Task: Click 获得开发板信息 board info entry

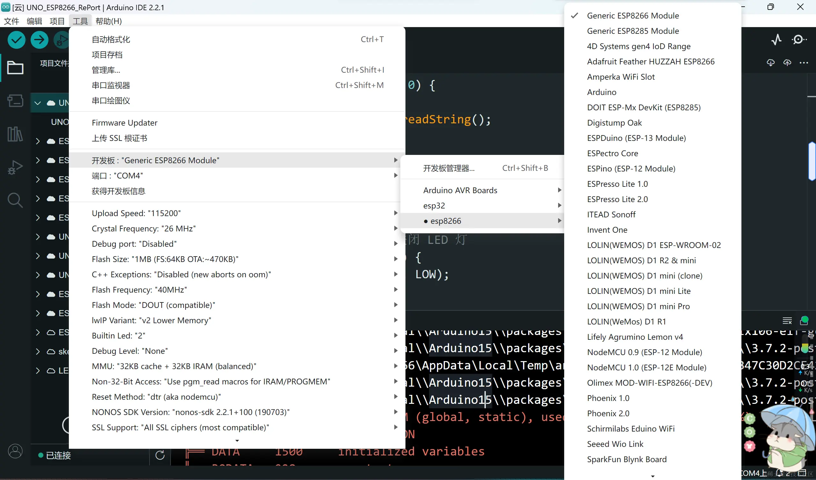Action: pyautogui.click(x=237, y=191)
